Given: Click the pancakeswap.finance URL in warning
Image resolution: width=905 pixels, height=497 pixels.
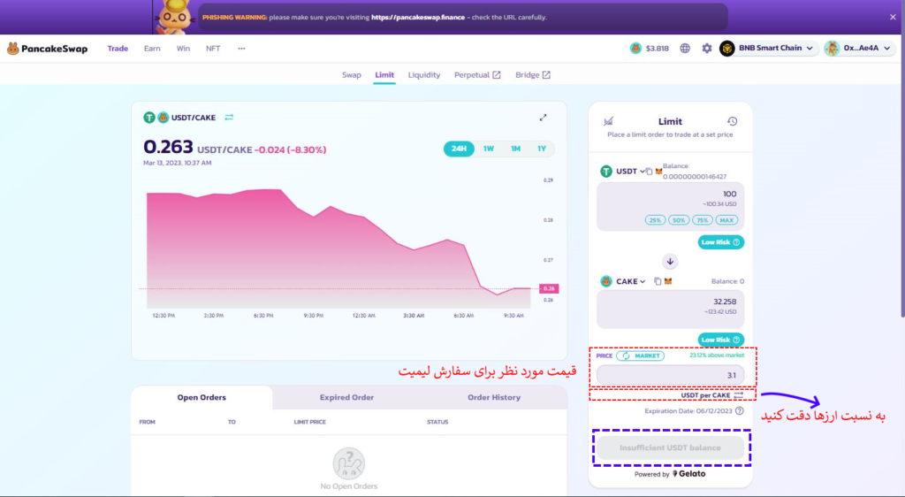Looking at the screenshot, I should point(418,18).
